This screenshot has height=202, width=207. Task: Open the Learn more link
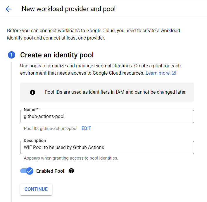click(158, 73)
